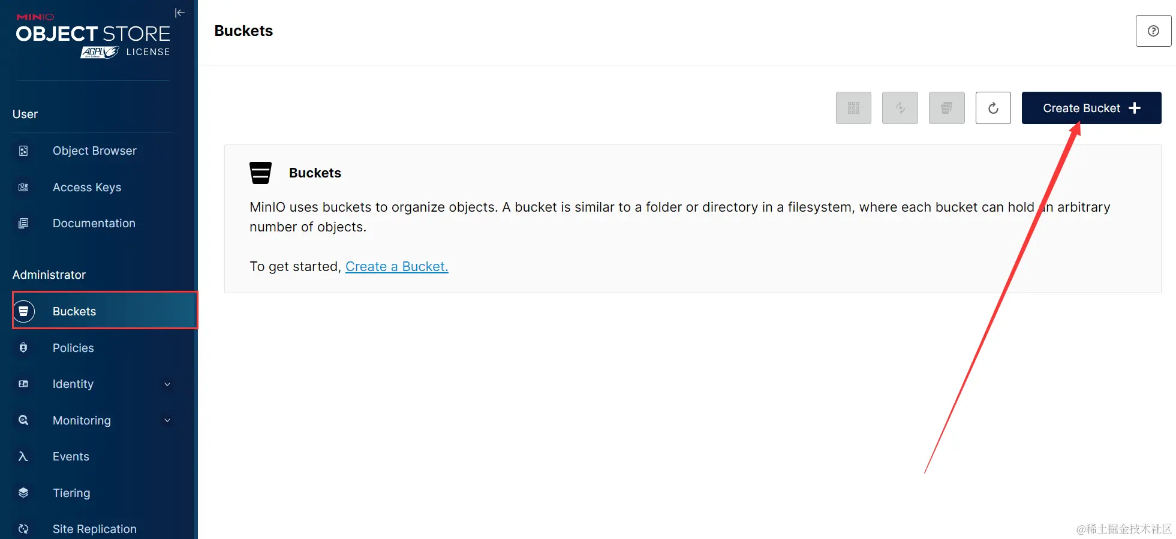1176x539 pixels.
Task: Click the grid select-multiple-buckets icon
Action: tap(853, 108)
